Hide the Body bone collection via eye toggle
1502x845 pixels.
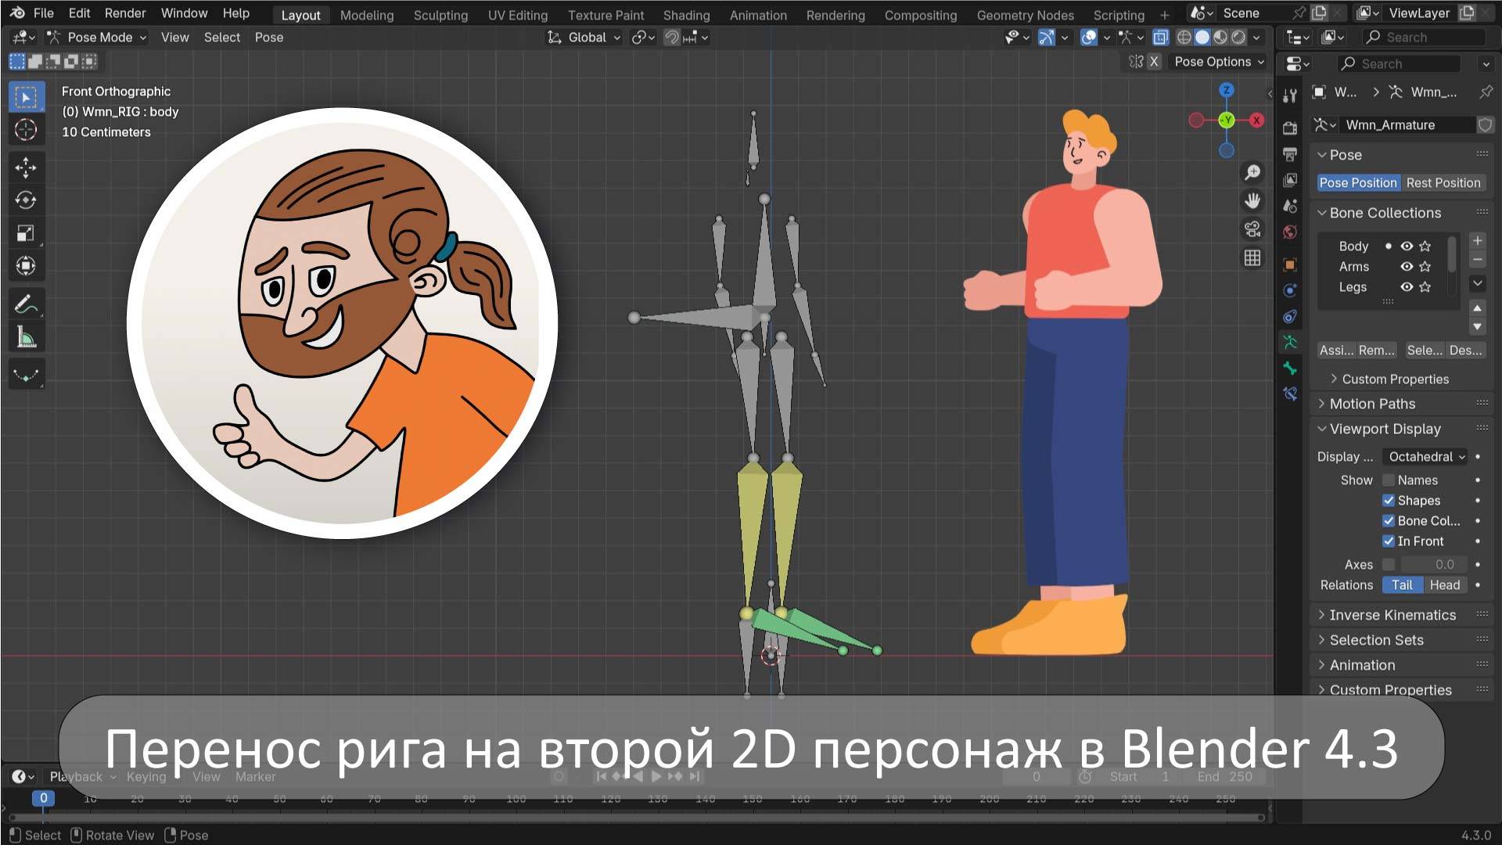click(x=1406, y=246)
